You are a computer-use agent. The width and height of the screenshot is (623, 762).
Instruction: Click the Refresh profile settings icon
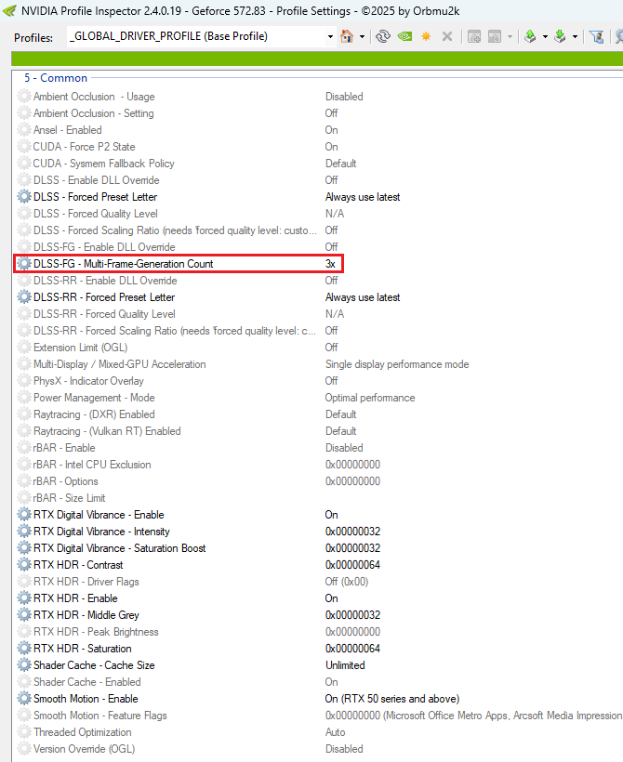(x=383, y=36)
